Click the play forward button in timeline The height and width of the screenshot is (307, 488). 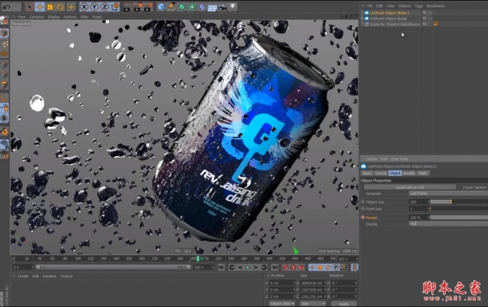click(248, 267)
